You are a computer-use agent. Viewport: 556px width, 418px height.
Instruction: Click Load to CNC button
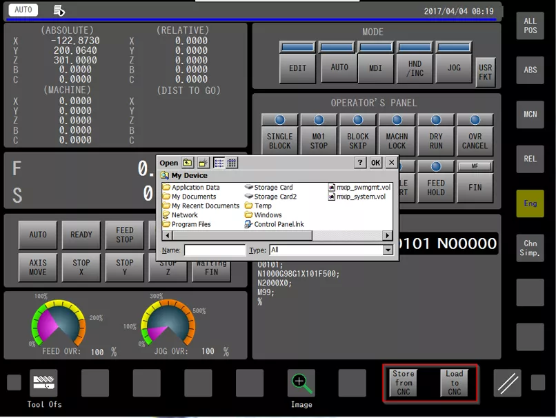tap(454, 383)
